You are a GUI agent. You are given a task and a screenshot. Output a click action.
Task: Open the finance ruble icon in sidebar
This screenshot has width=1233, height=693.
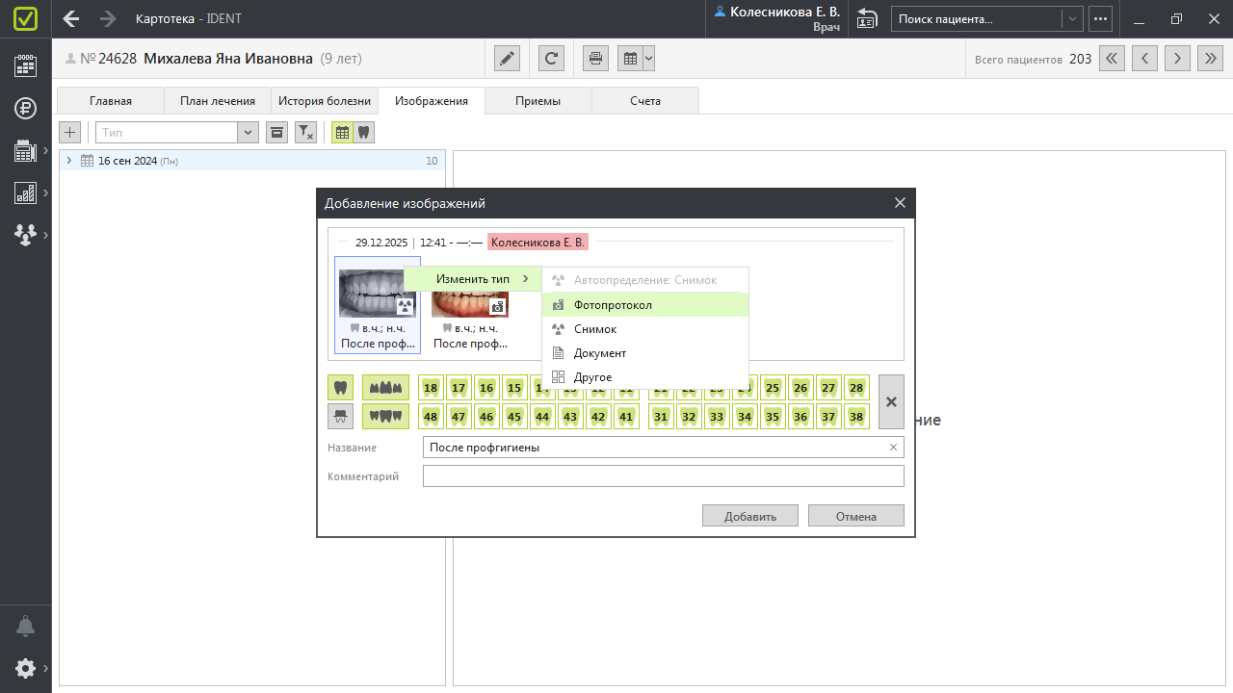click(x=25, y=108)
